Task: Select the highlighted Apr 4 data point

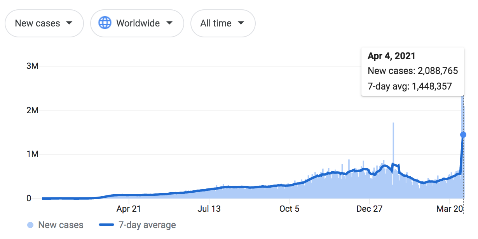Action: click(463, 135)
